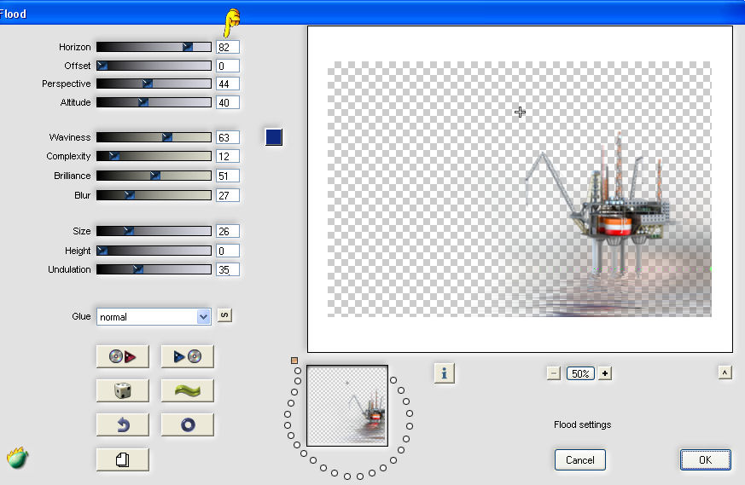This screenshot has height=485, width=745.
Task: Click the Undulation slider track
Action: pyautogui.click(x=154, y=269)
